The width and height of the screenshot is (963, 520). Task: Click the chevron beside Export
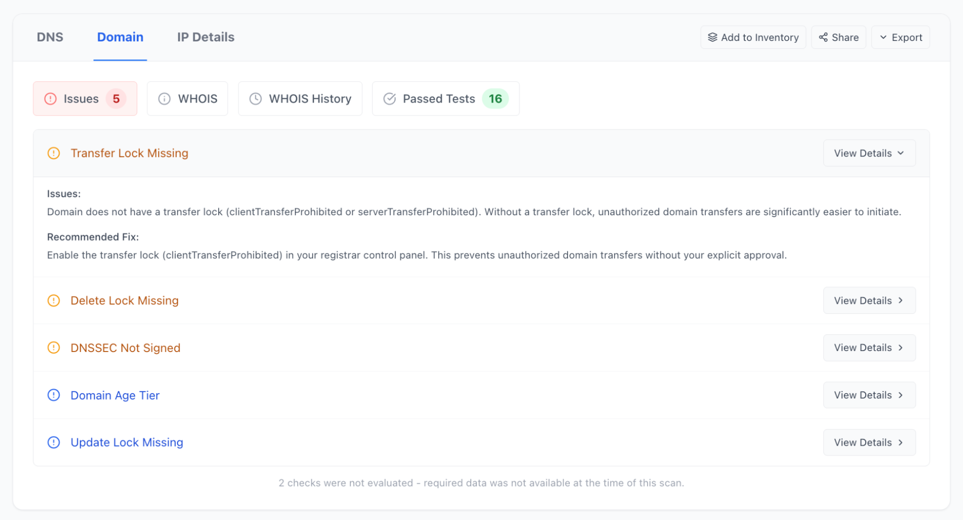coord(884,38)
